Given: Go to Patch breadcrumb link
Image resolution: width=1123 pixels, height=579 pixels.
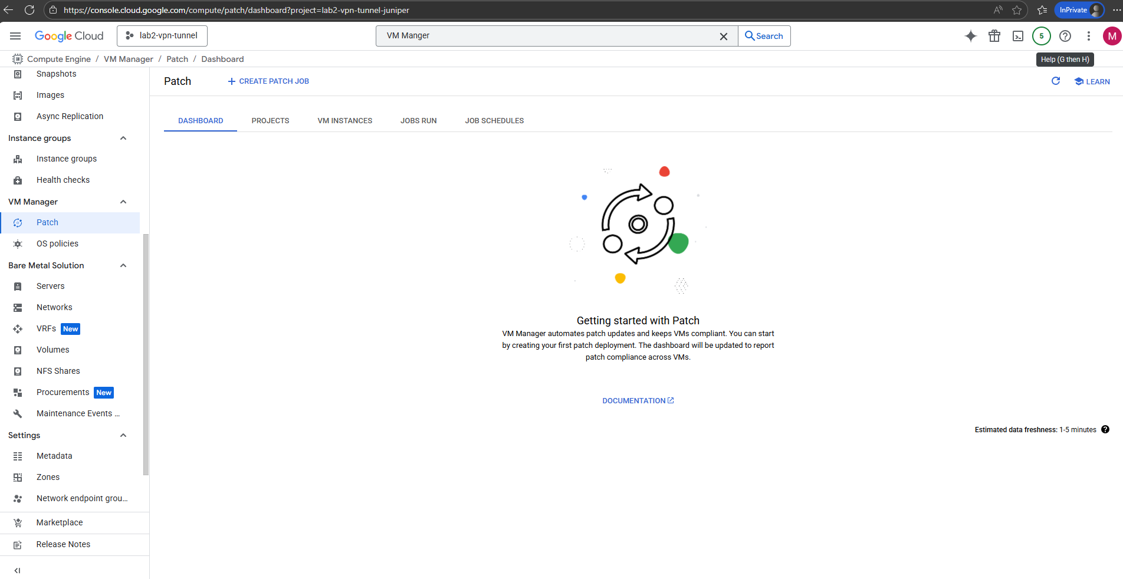Looking at the screenshot, I should click(177, 59).
